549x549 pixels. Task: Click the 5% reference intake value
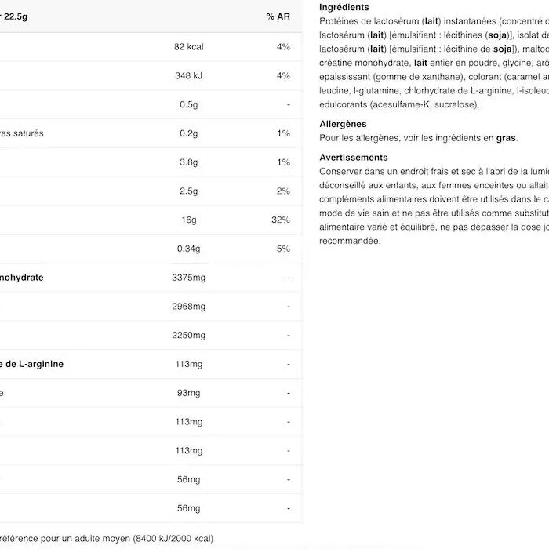(283, 249)
